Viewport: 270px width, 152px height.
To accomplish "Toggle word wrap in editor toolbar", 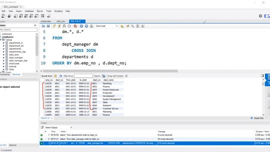I will click(x=143, y=26).
